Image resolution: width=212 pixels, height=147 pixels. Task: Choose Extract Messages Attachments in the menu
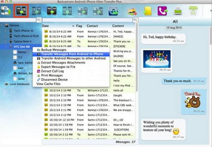coord(71,62)
